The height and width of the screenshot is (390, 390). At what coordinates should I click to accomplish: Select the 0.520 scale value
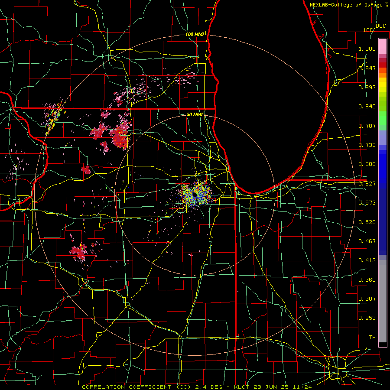coord(367,222)
